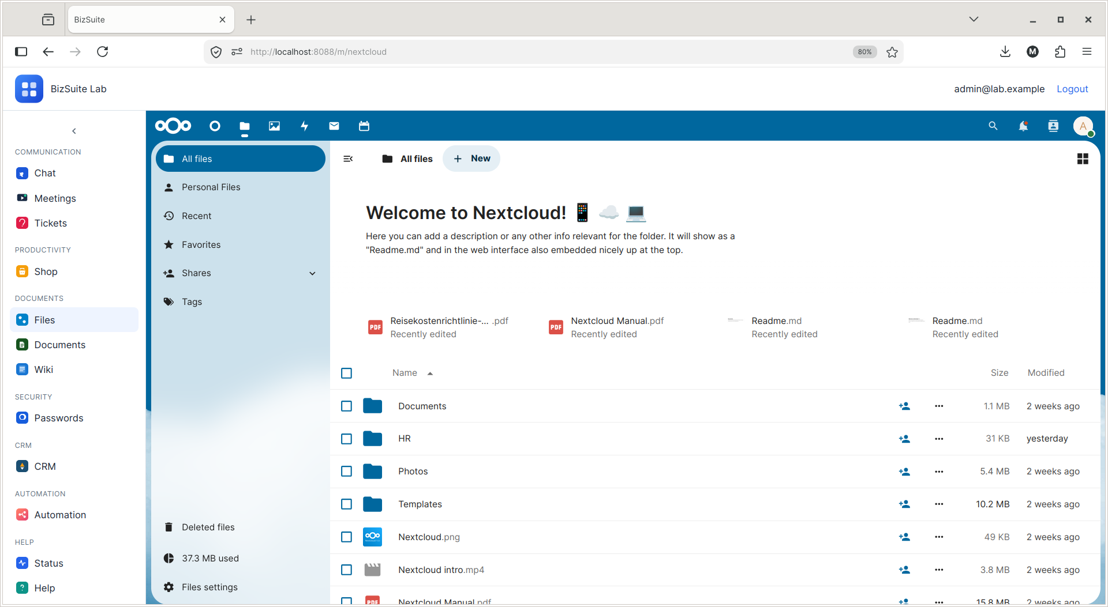The height and width of the screenshot is (607, 1108).
Task: Check the Photos folder row
Action: (x=346, y=472)
